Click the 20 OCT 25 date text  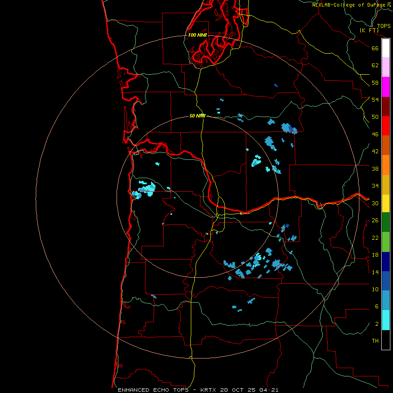coord(238,390)
